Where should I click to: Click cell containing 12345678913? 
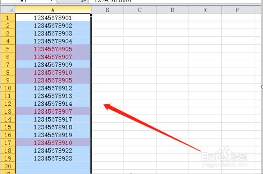coord(53,96)
